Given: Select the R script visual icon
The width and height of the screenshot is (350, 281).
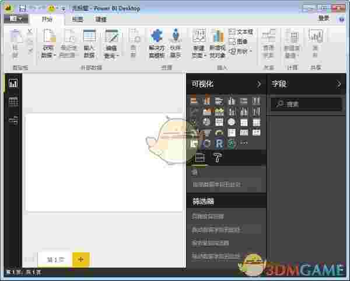Looking at the screenshot, I should point(219,143).
